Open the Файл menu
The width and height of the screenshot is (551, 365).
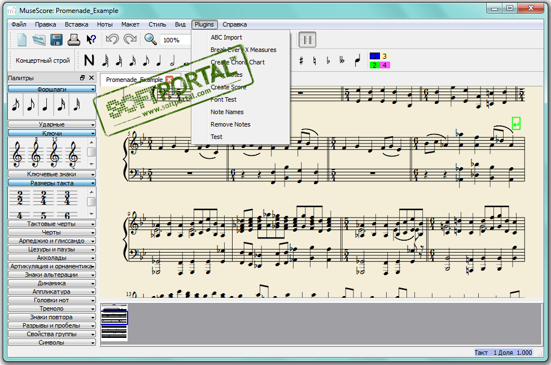[x=19, y=24]
